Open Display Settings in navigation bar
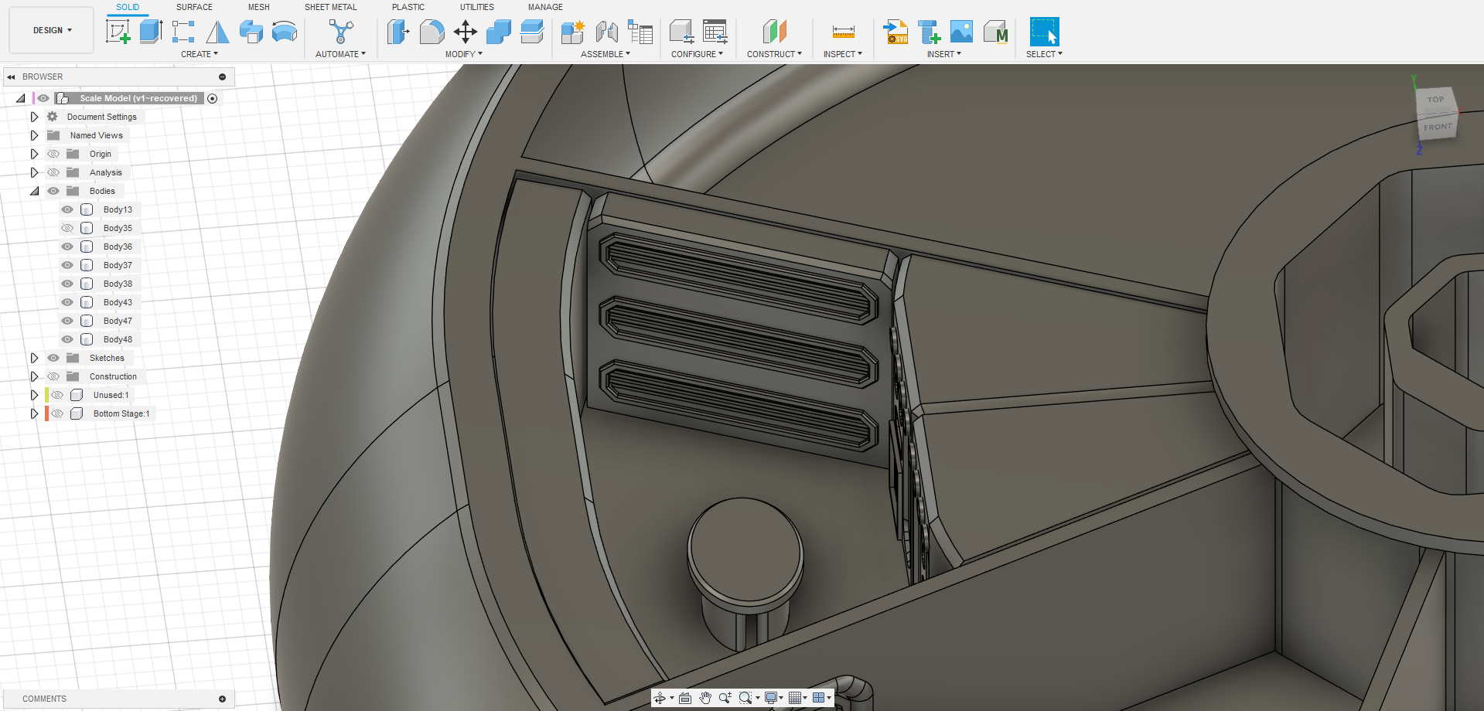The height and width of the screenshot is (711, 1484). (773, 698)
